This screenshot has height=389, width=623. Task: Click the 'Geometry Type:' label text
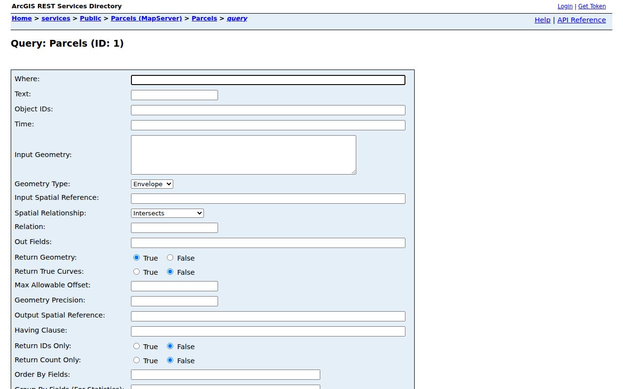click(x=42, y=184)
